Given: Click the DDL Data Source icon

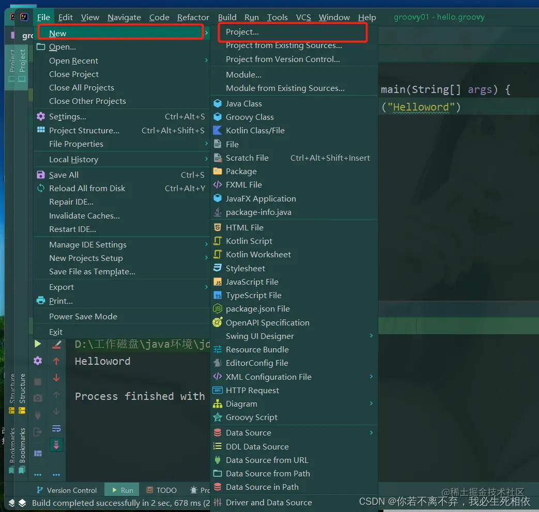Looking at the screenshot, I should tap(217, 446).
